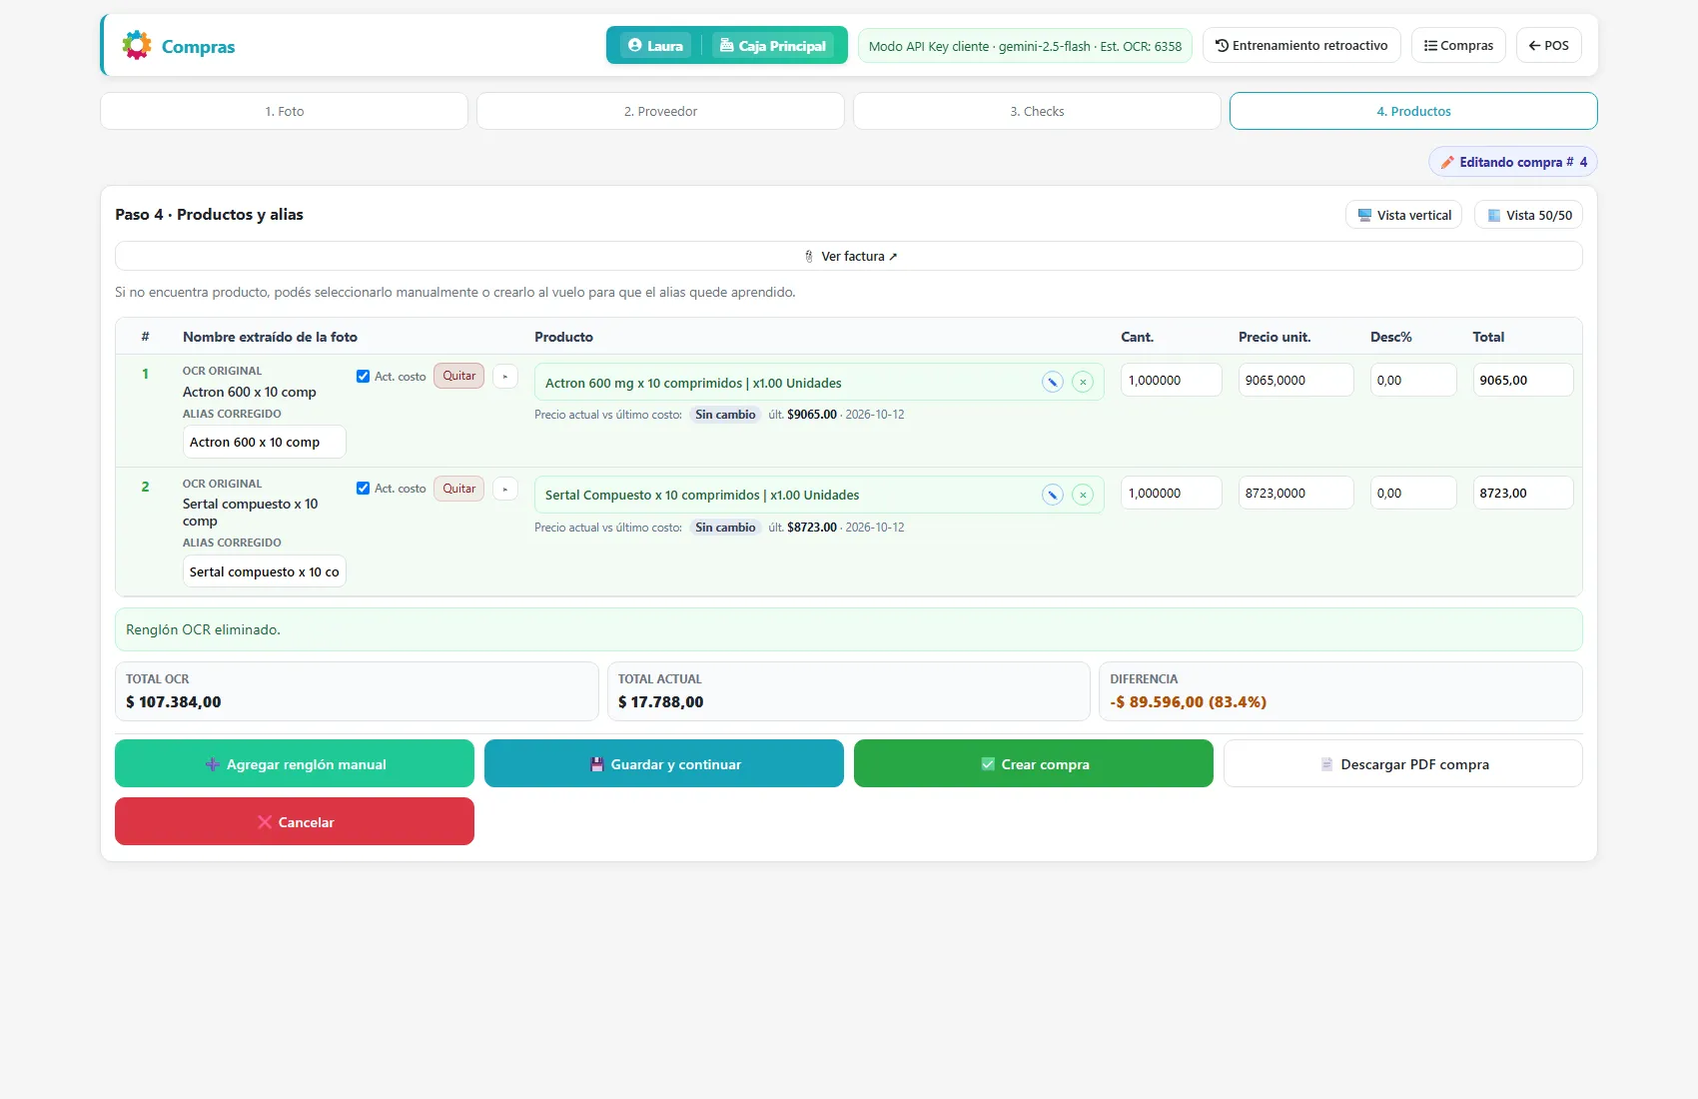Edit alias corregido field for Sertal
This screenshot has height=1099, width=1698.
(265, 571)
